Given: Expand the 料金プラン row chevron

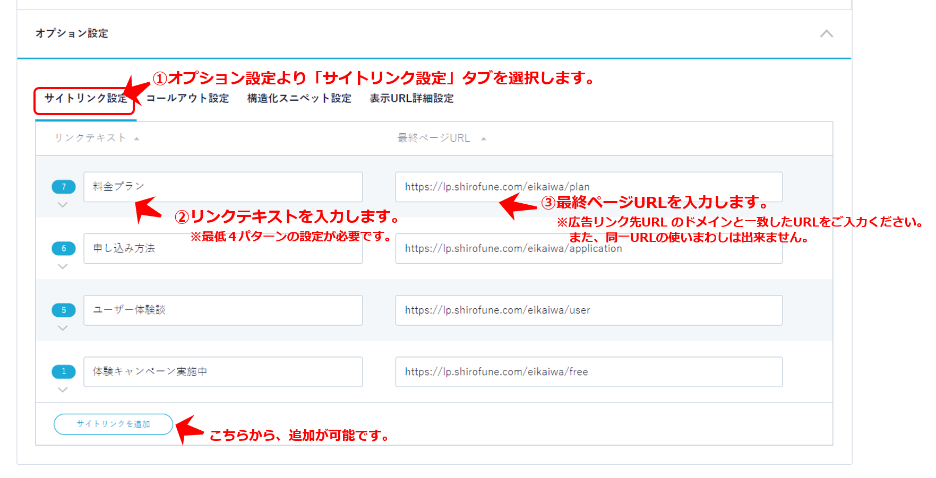Looking at the screenshot, I should pyautogui.click(x=63, y=205).
